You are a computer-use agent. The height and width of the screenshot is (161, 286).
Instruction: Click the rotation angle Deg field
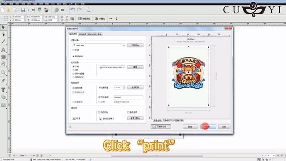tap(53, 17)
